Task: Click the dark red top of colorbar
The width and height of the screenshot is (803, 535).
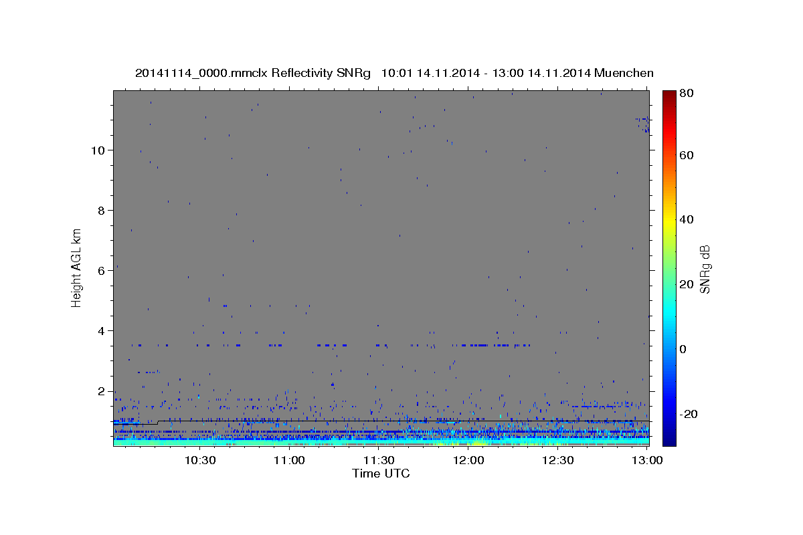Action: 669,97
